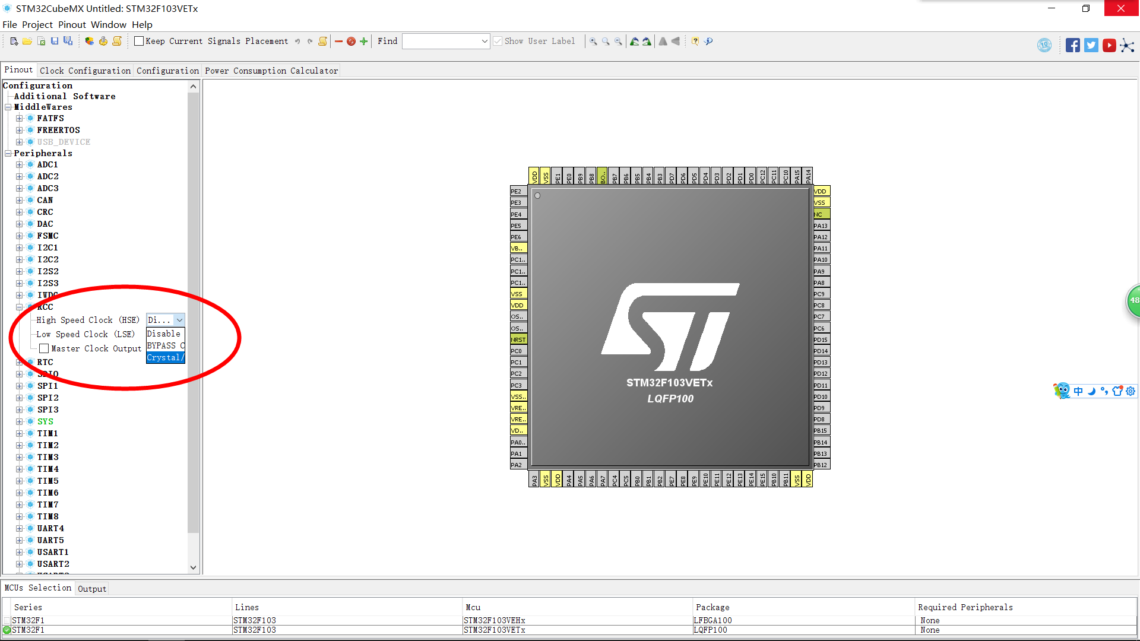Viewport: 1140px width, 641px height.
Task: Click the New Project toolbar icon
Action: (x=14, y=42)
